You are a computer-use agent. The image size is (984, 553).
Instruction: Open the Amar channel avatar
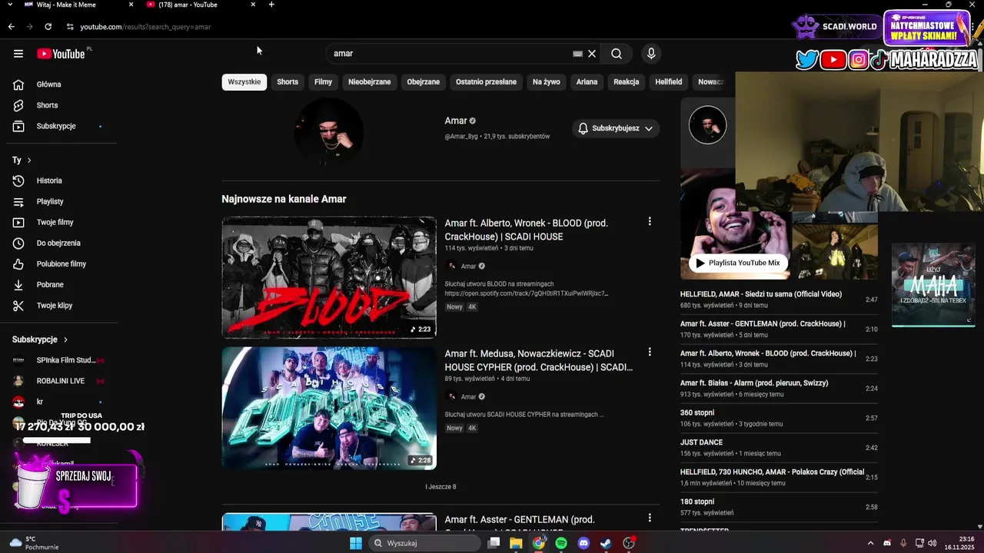click(329, 131)
